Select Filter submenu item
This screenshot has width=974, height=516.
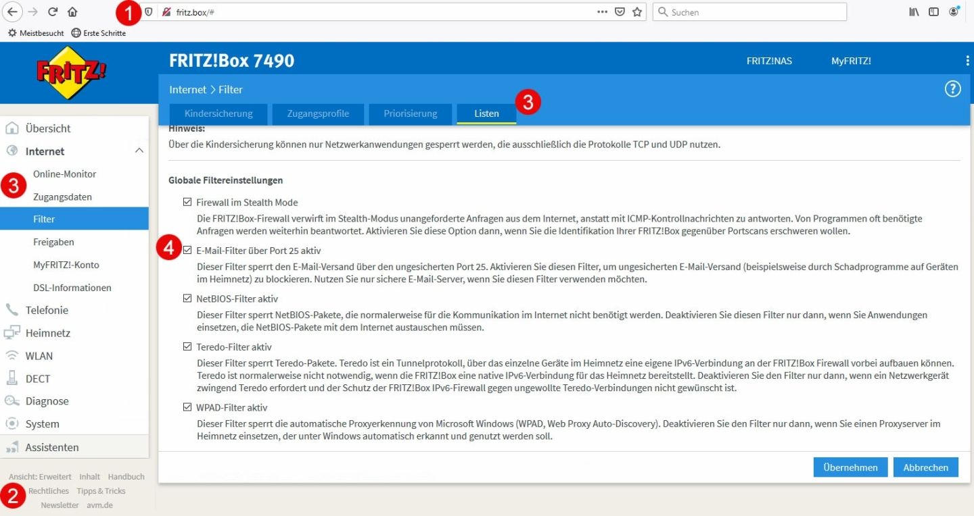click(74, 219)
